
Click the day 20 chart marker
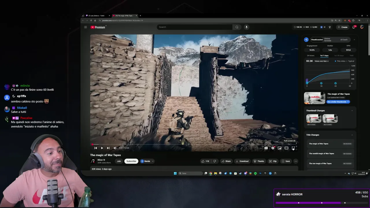click(335, 83)
